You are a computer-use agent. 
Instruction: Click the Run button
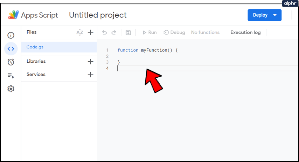149,32
